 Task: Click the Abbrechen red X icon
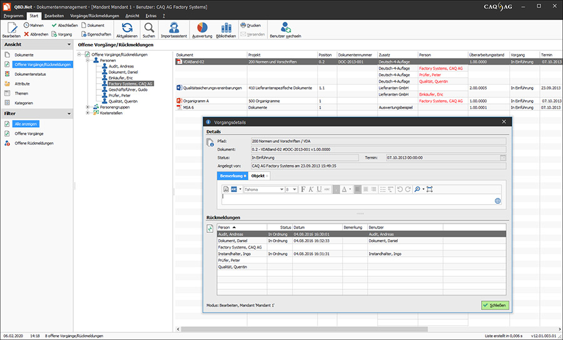point(26,34)
